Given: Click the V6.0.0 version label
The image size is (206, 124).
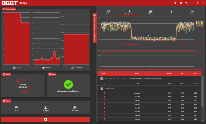Looking at the screenshot, I should click(23, 3).
